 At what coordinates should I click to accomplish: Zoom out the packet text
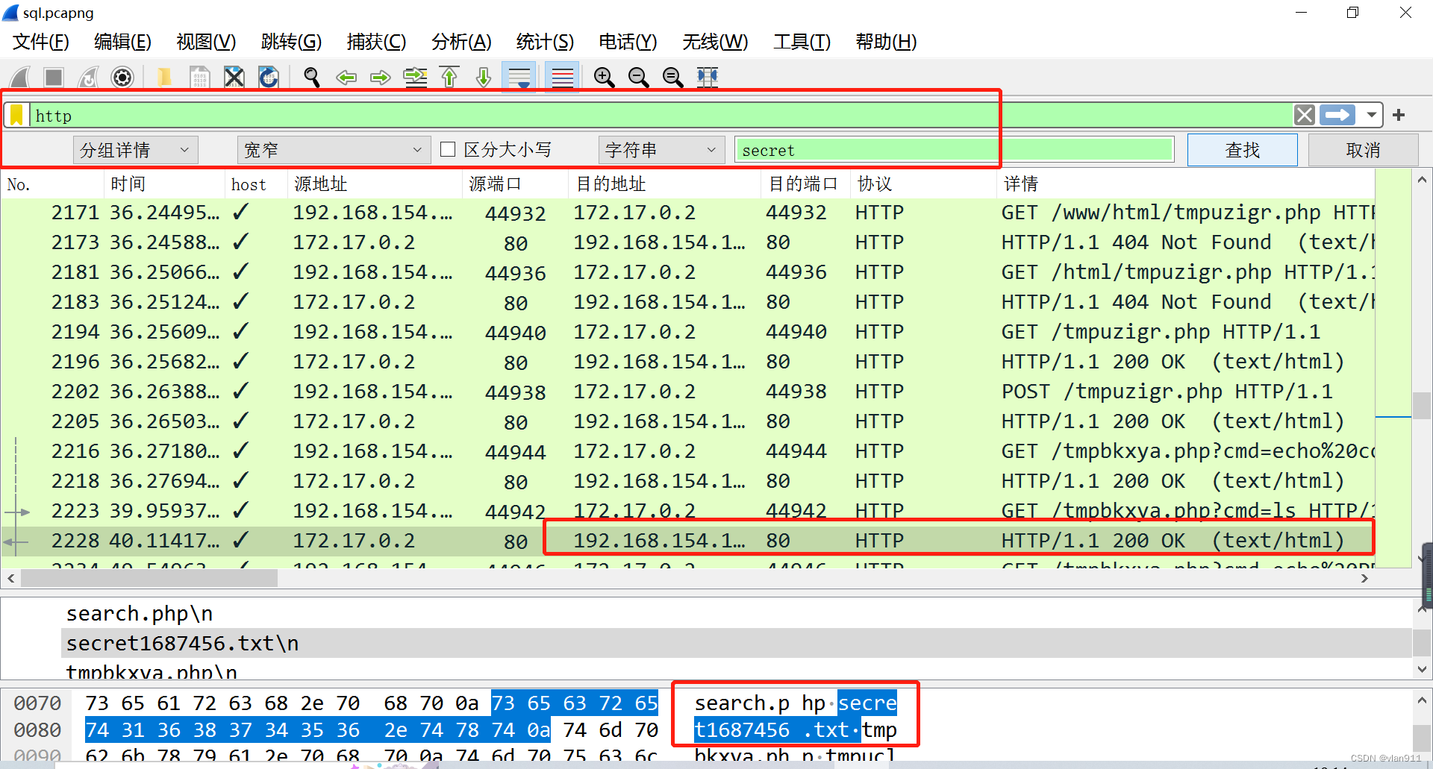coord(638,77)
